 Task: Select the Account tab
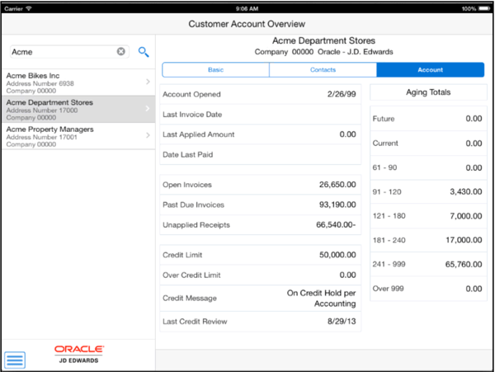[x=431, y=70]
